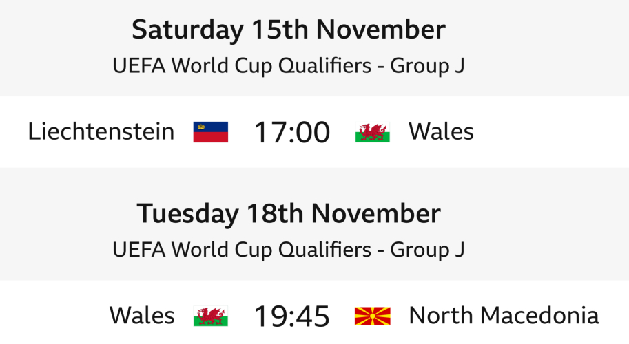Click the word "Tuesday" in the second heading
629x344 pixels.
[x=186, y=214]
